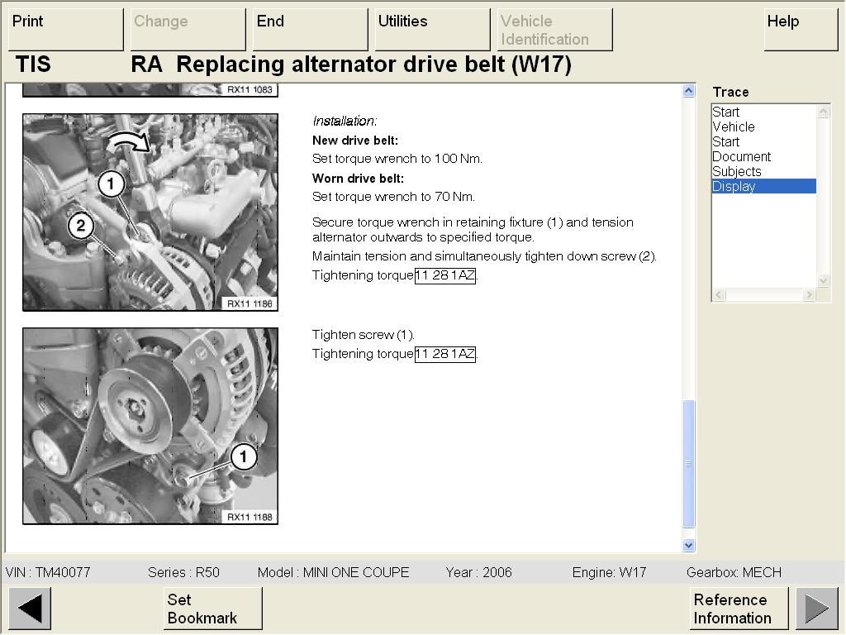Open the Help button
This screenshot has width=846, height=635.
pyautogui.click(x=800, y=30)
